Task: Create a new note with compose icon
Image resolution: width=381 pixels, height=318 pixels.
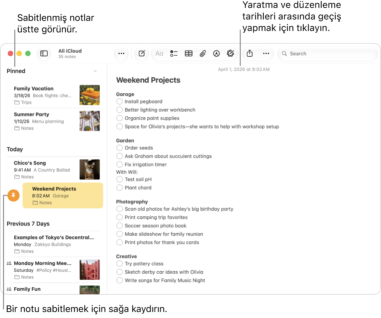Action: (142, 54)
